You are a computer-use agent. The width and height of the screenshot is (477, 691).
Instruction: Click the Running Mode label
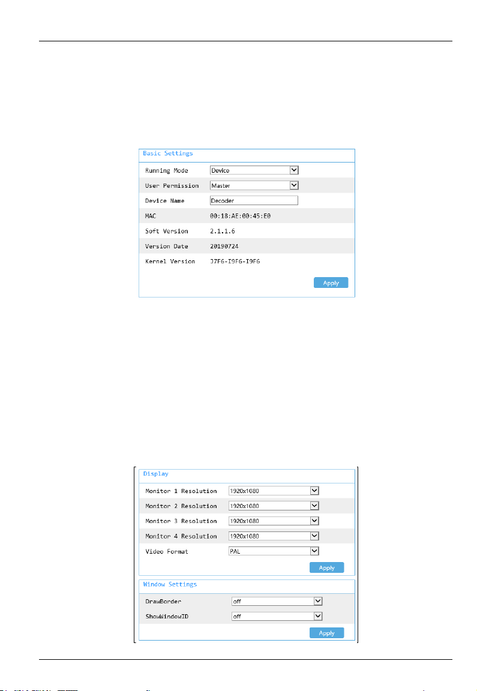coord(167,170)
